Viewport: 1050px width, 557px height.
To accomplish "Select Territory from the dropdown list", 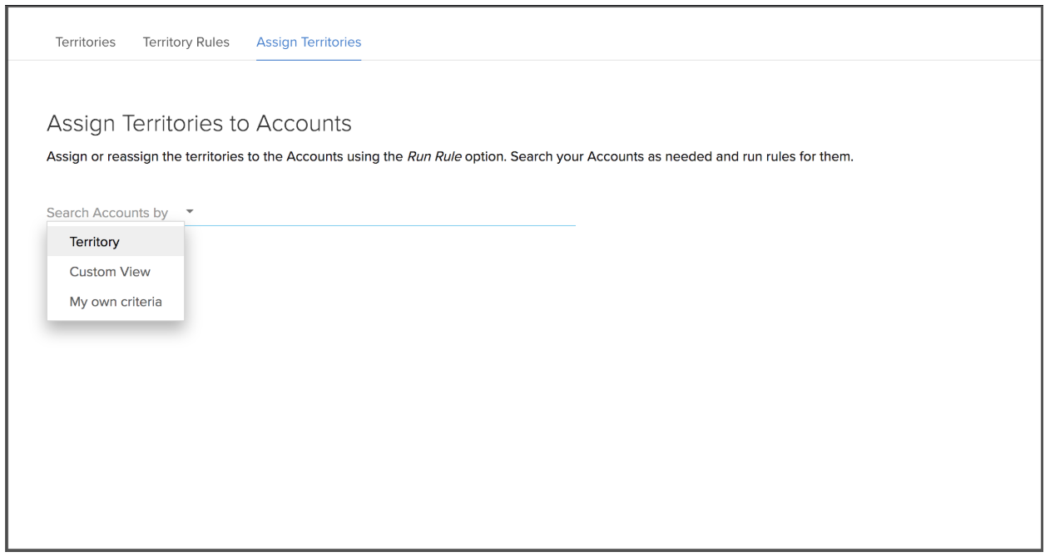I will pyautogui.click(x=95, y=242).
